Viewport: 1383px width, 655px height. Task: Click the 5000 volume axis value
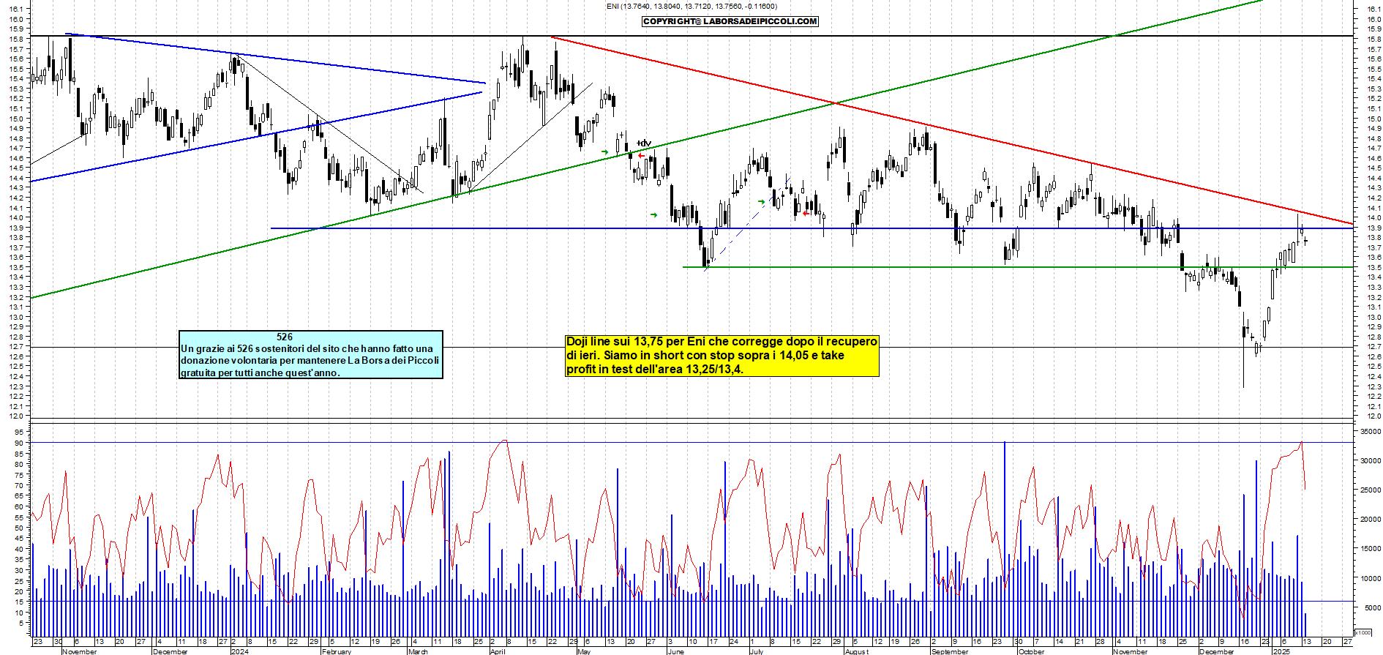point(1372,607)
